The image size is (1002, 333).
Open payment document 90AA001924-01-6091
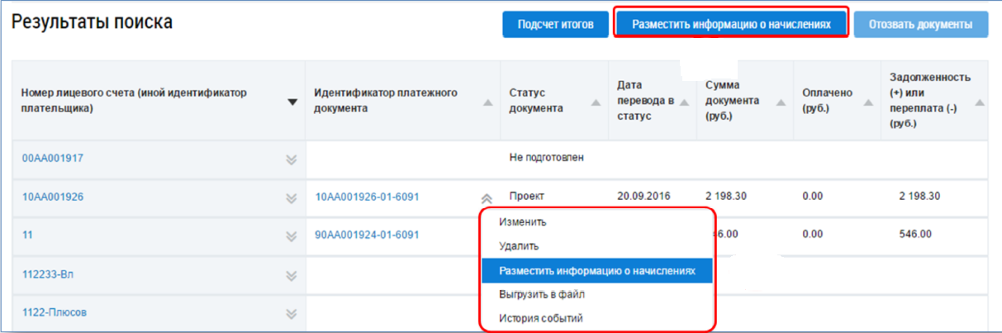coord(367,235)
